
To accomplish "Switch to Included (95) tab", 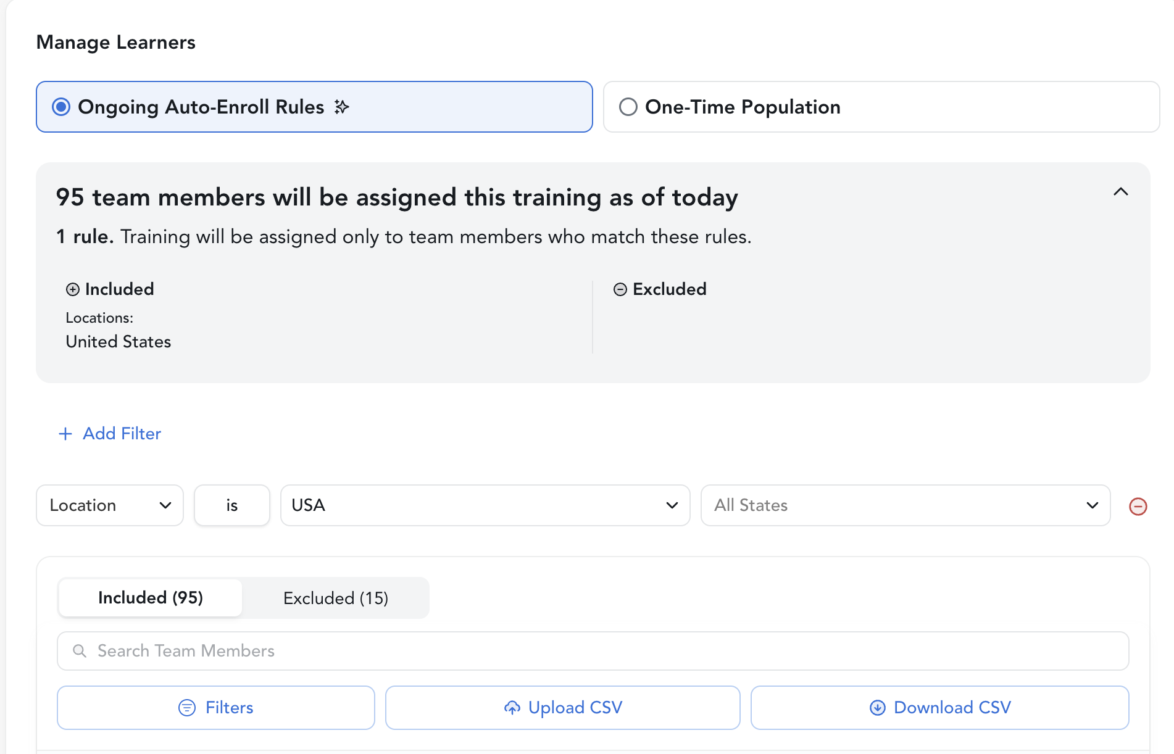I will (151, 598).
